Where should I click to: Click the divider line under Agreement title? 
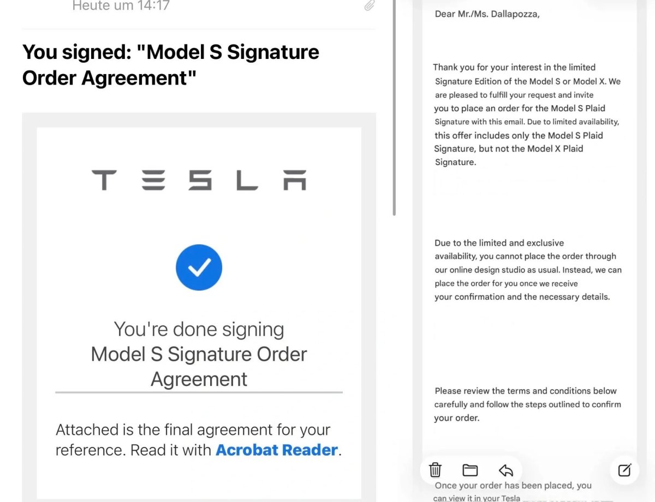click(199, 392)
